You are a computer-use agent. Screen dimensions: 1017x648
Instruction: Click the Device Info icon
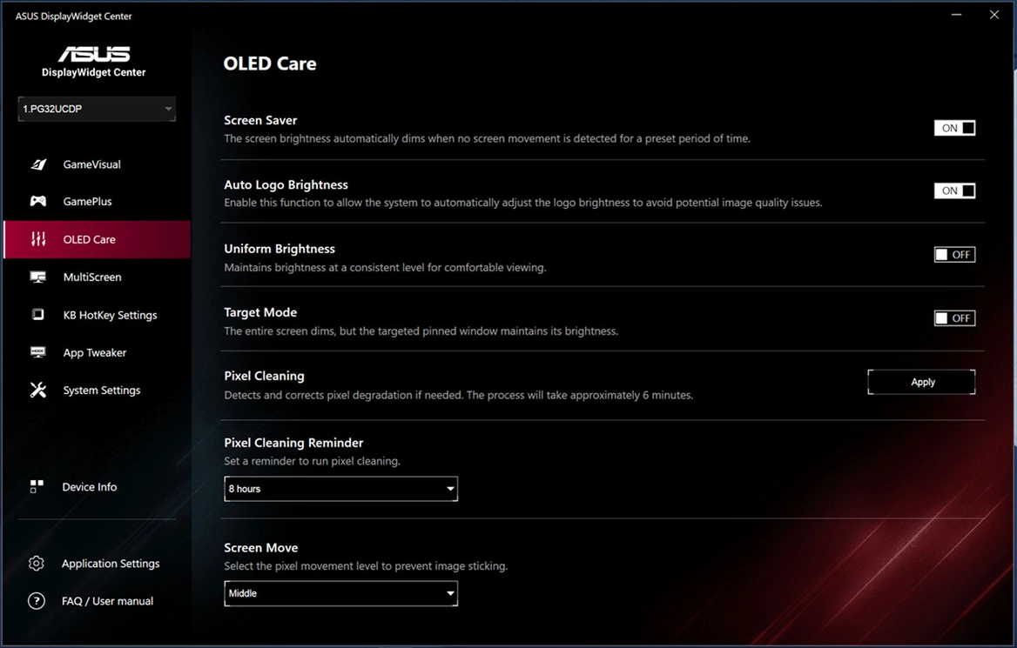click(37, 487)
